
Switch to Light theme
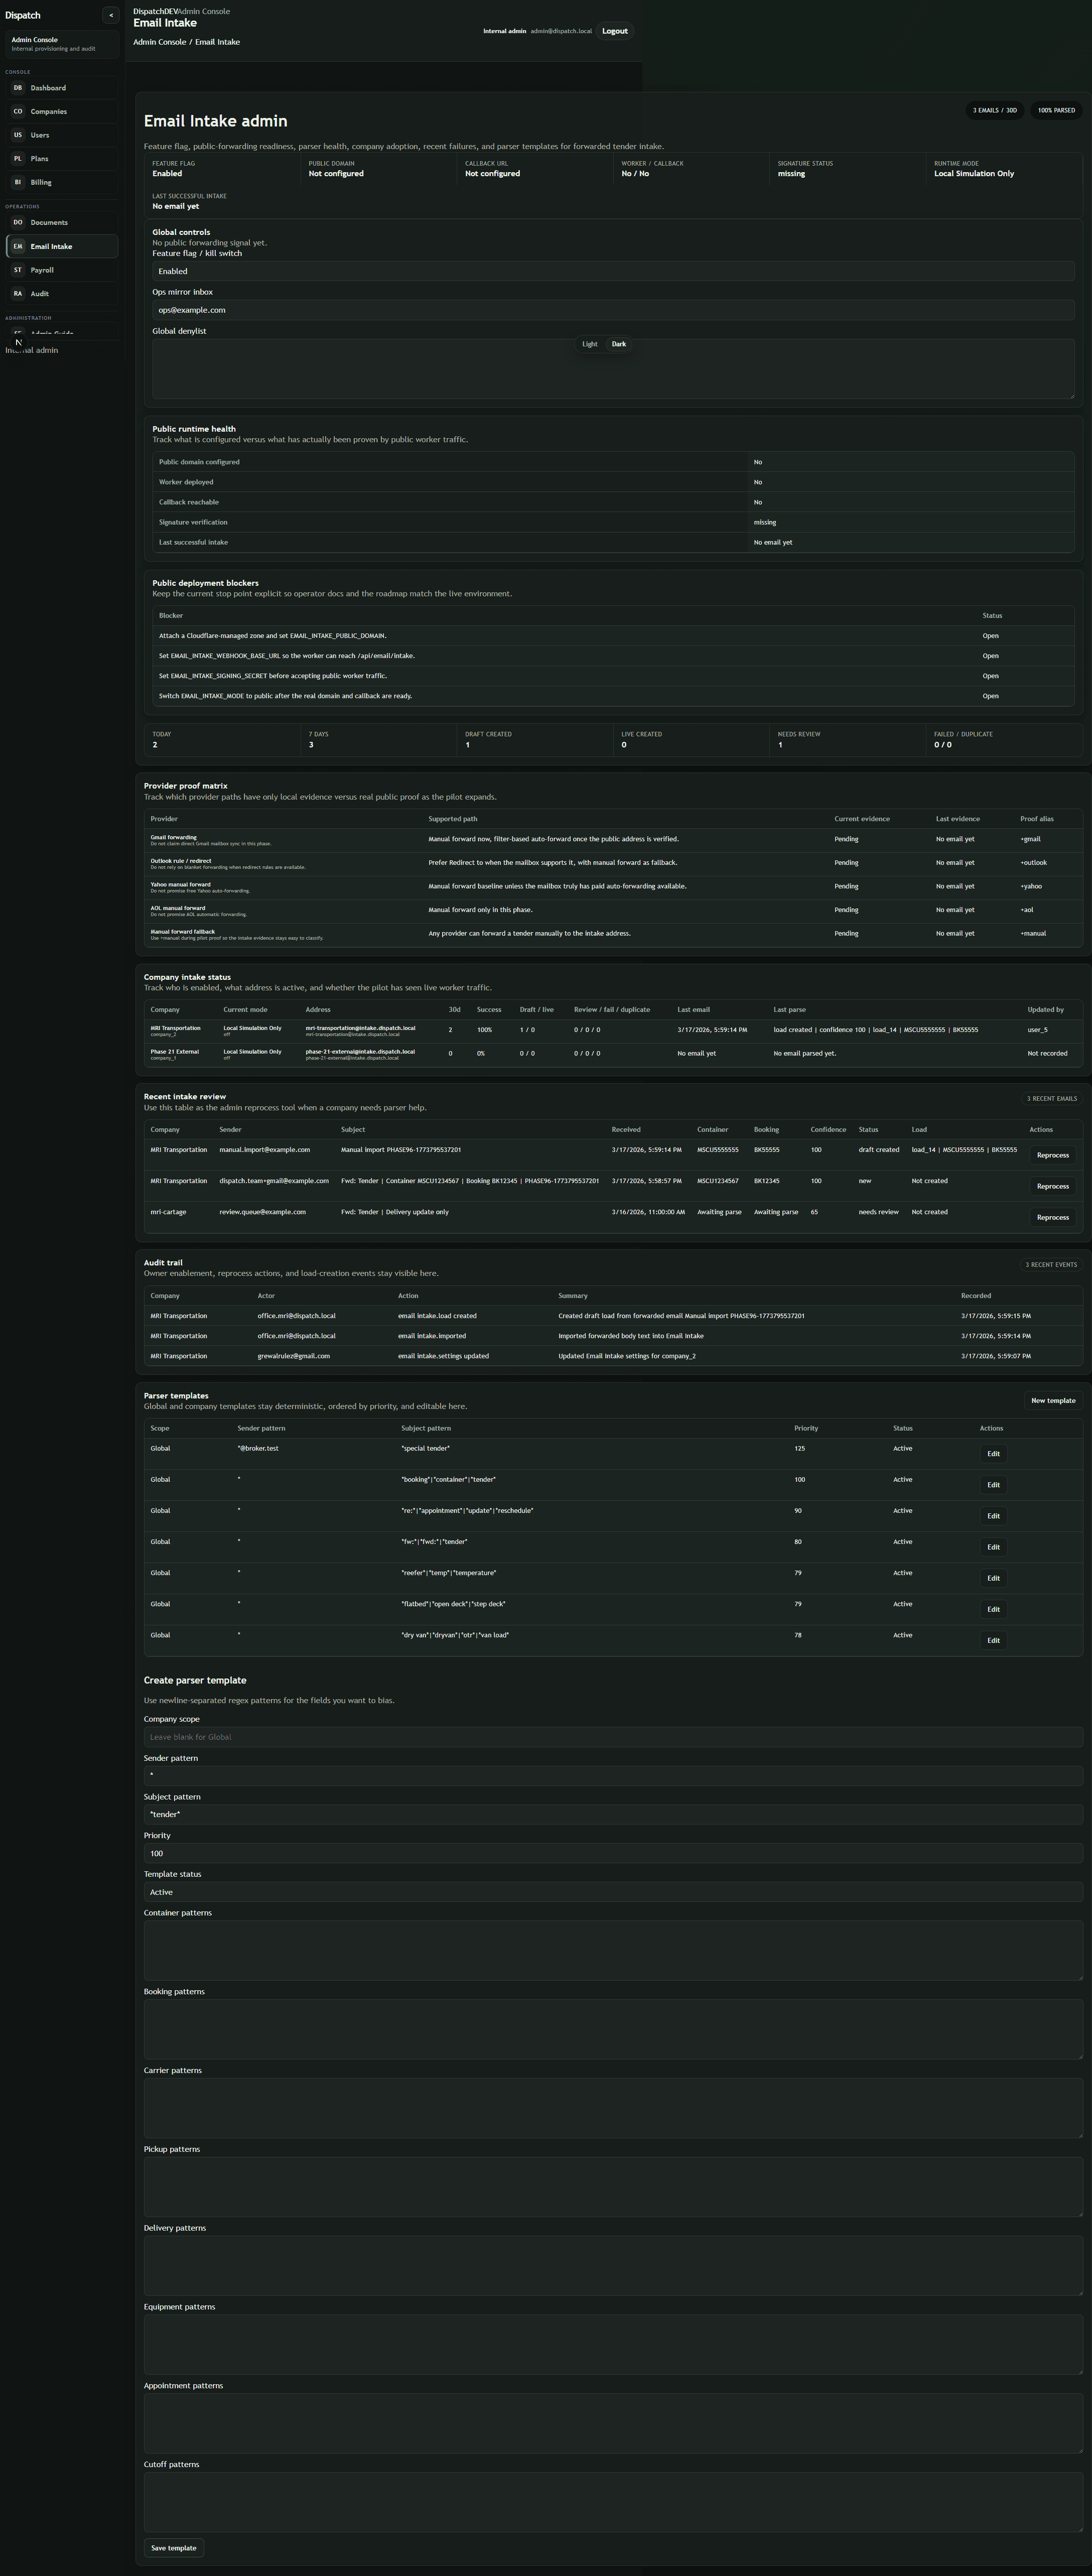click(x=590, y=344)
